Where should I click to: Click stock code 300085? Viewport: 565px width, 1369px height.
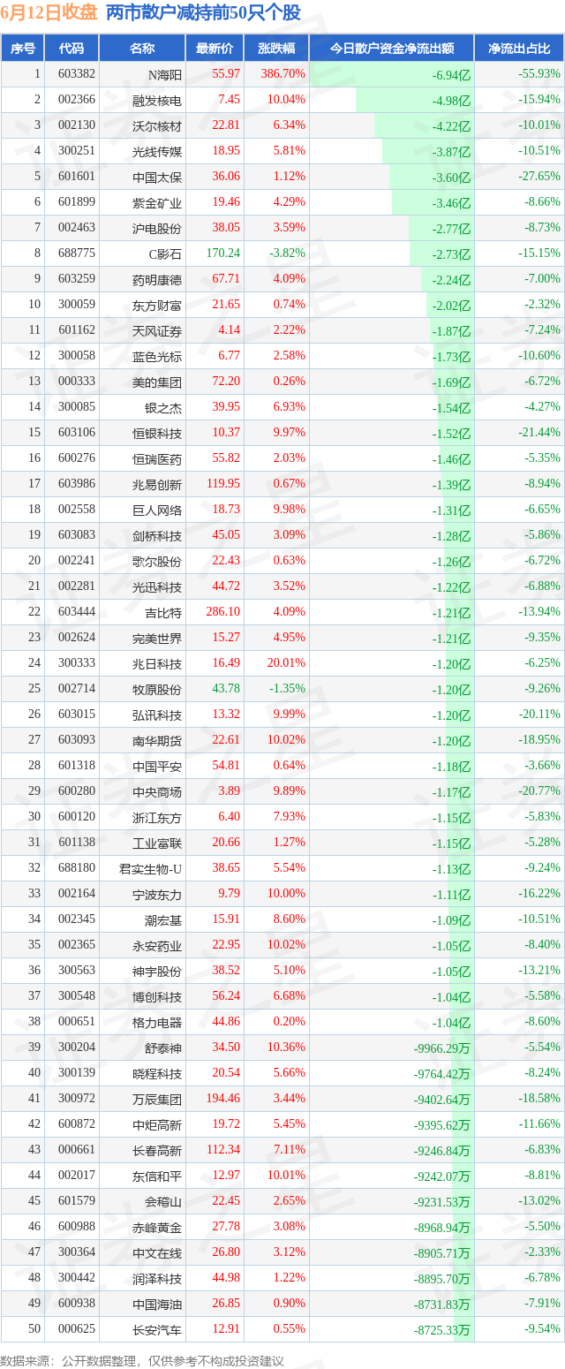77,407
